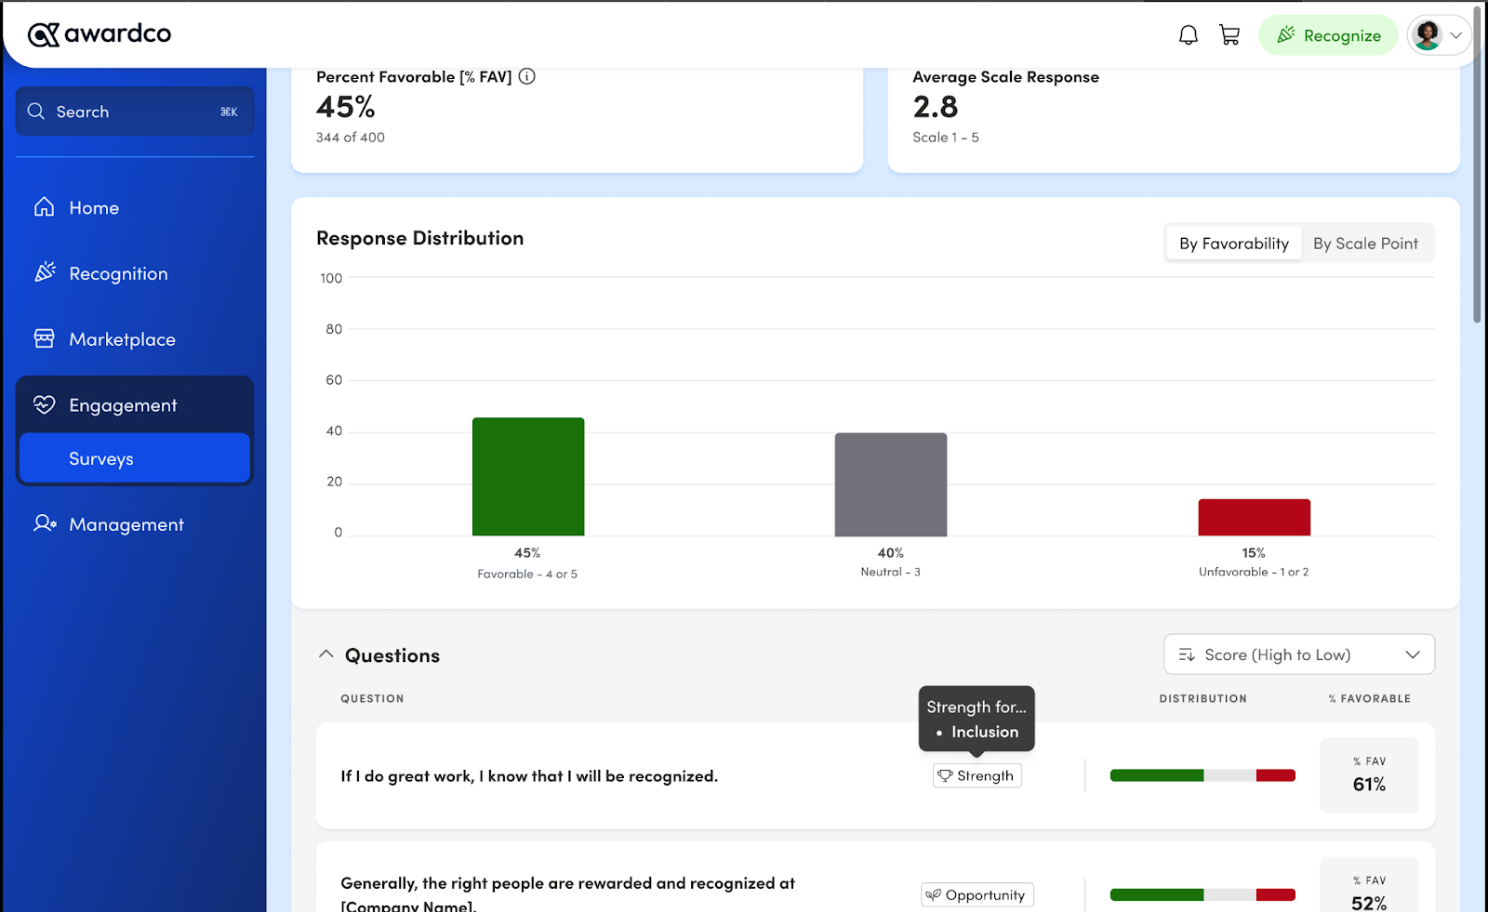Select the By Favorability view
Viewport: 1488px width, 912px height.
[1234, 244]
